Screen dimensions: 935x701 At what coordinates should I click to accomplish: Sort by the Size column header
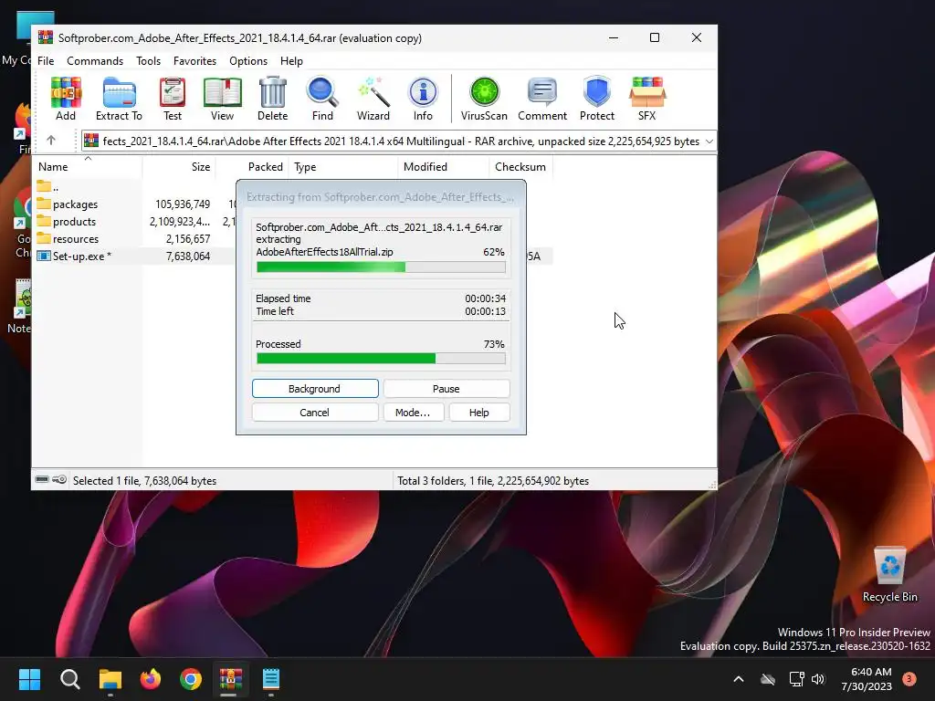click(179, 167)
